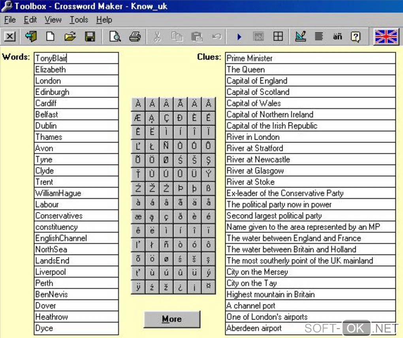The image size is (403, 338).
Task: Paste from clipboard icon
Action: point(197,36)
